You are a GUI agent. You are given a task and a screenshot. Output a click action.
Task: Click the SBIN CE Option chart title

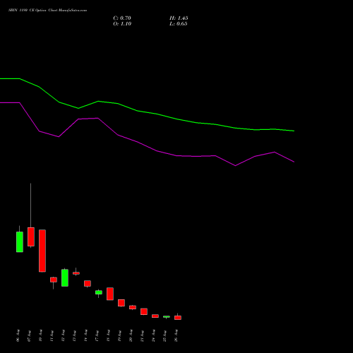click(x=48, y=11)
